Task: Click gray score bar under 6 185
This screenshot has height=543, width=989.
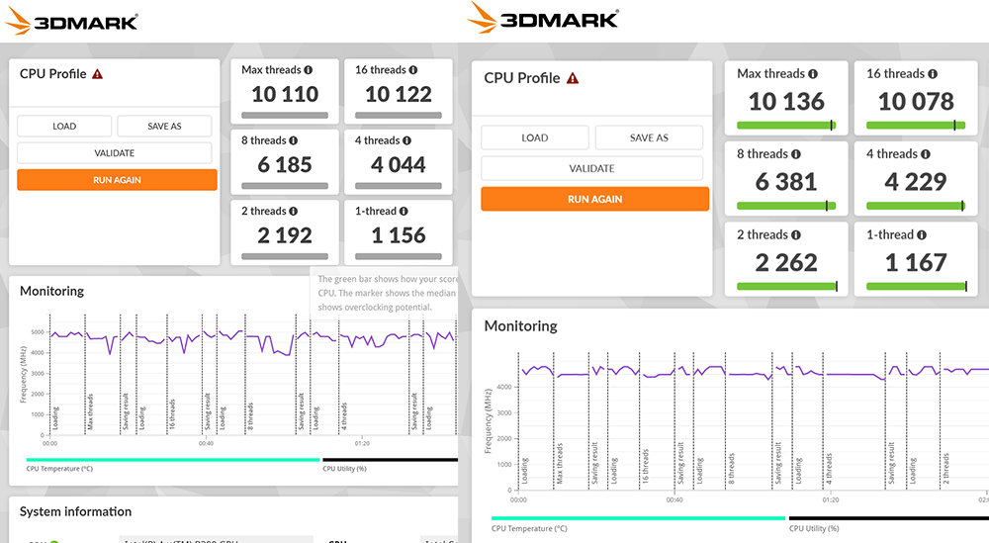Action: tap(285, 185)
